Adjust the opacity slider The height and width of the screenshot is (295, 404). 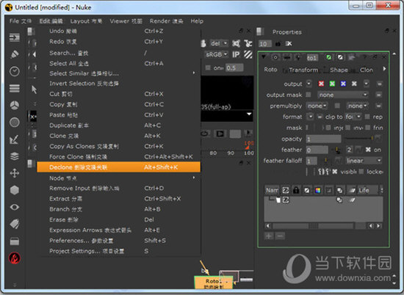[x=359, y=139]
